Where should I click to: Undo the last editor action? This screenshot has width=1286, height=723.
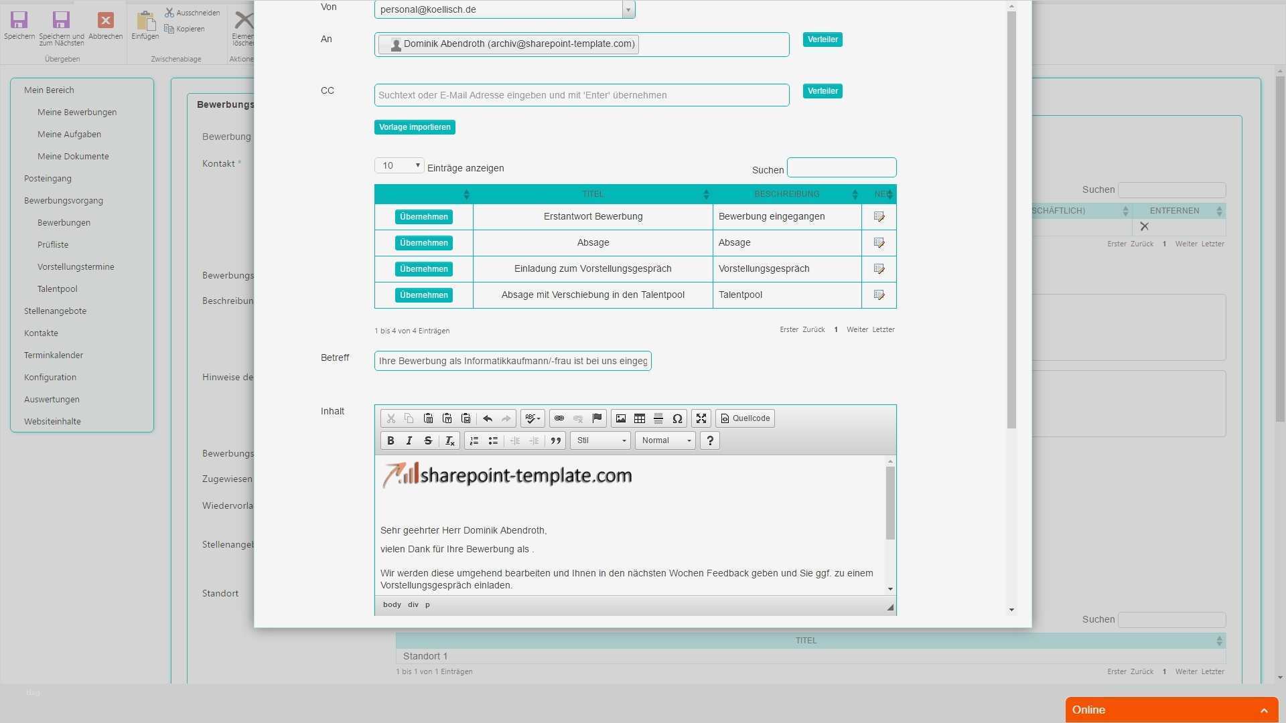tap(488, 418)
